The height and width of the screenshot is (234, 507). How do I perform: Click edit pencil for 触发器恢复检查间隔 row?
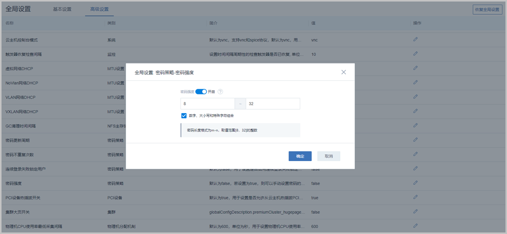(x=415, y=54)
